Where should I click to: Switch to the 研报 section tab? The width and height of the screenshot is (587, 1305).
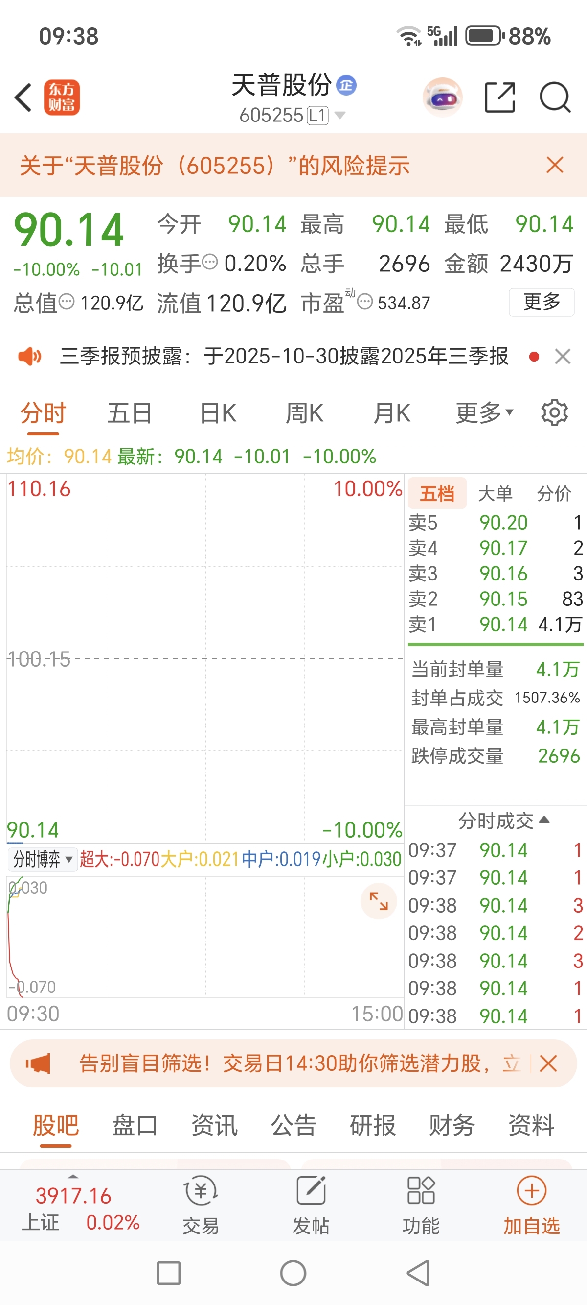tap(373, 1125)
